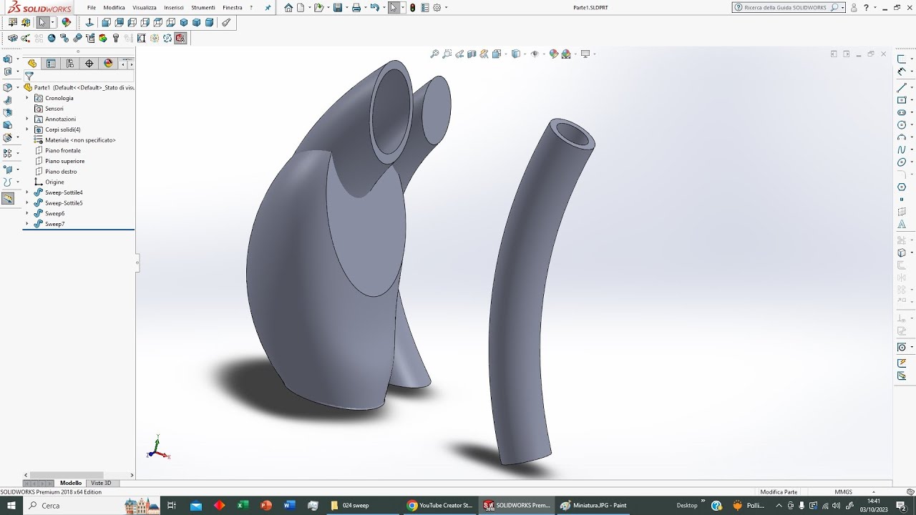Toggle the selected bottom icon in left sidebar
The image size is (916, 515).
(x=8, y=199)
